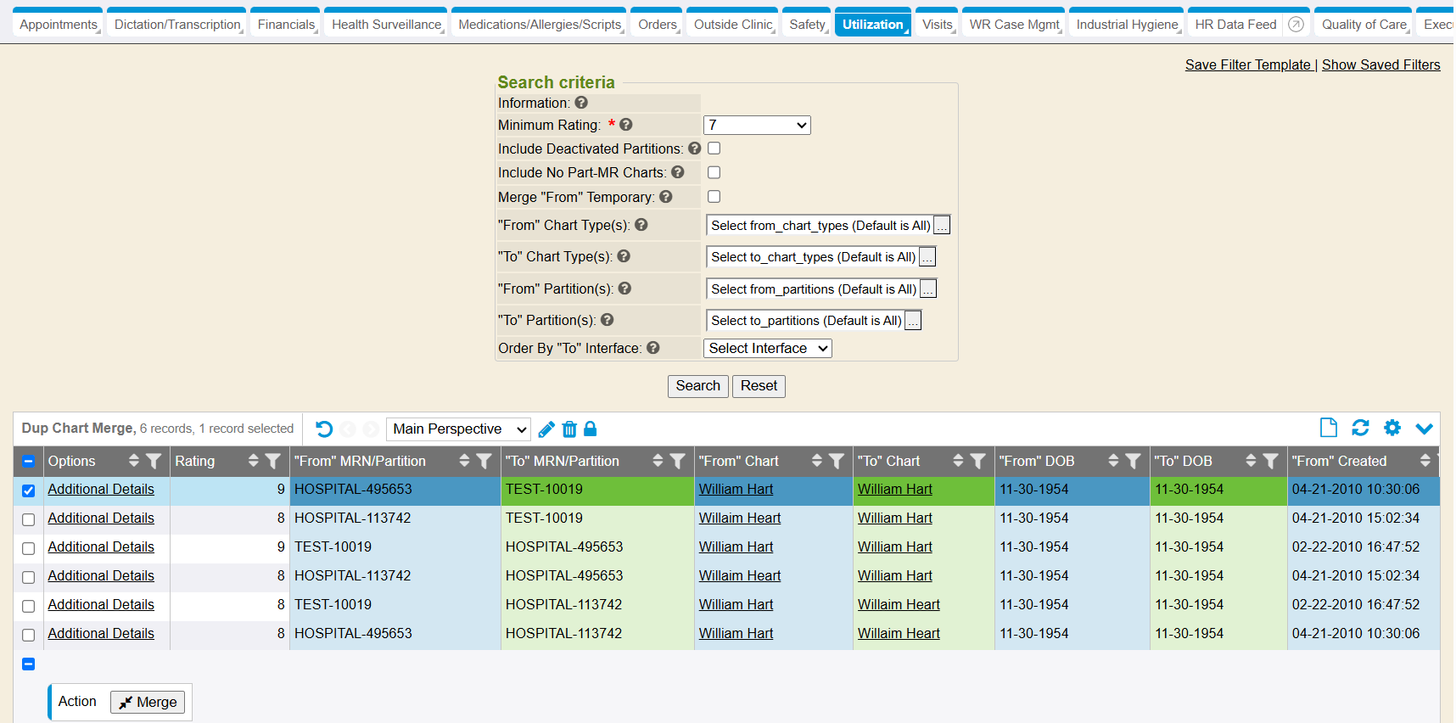The width and height of the screenshot is (1456, 723).
Task: Open grid settings gear icon
Action: click(x=1392, y=428)
